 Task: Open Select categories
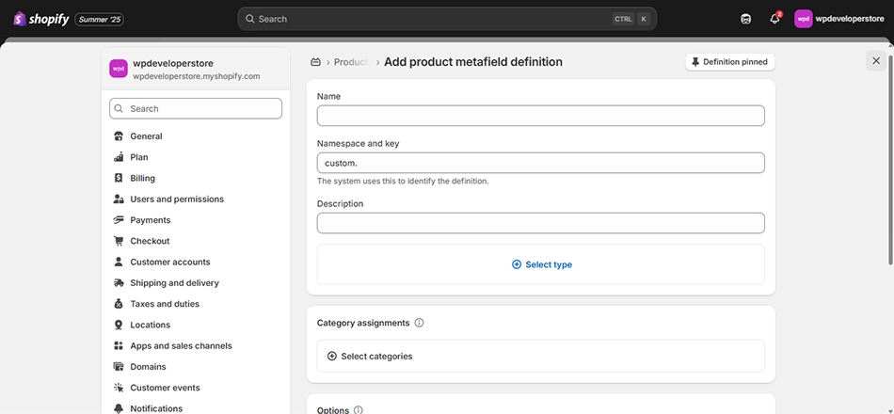(x=540, y=357)
